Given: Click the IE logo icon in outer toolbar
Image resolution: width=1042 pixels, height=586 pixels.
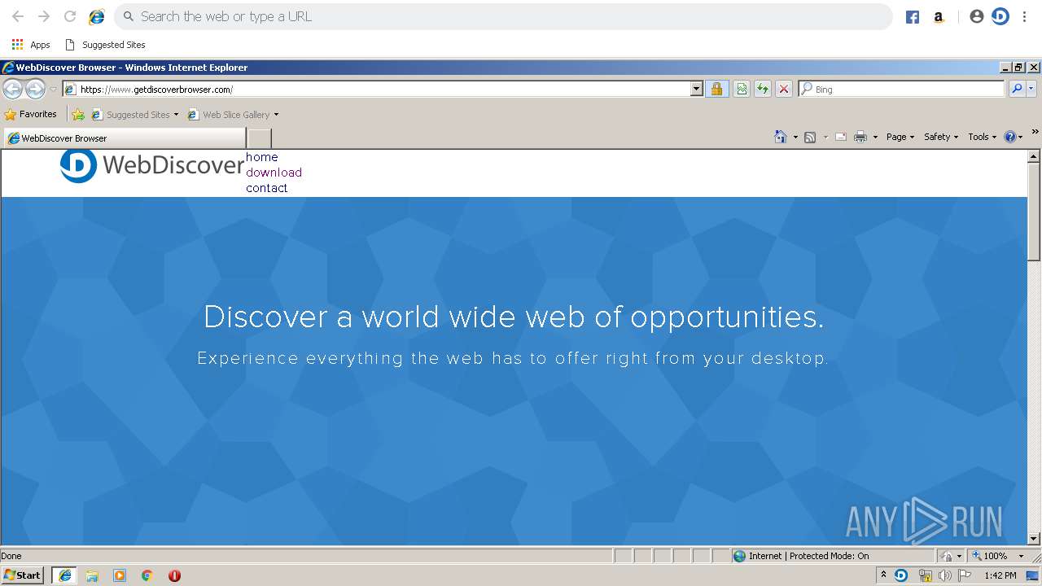Looking at the screenshot, I should [x=96, y=16].
